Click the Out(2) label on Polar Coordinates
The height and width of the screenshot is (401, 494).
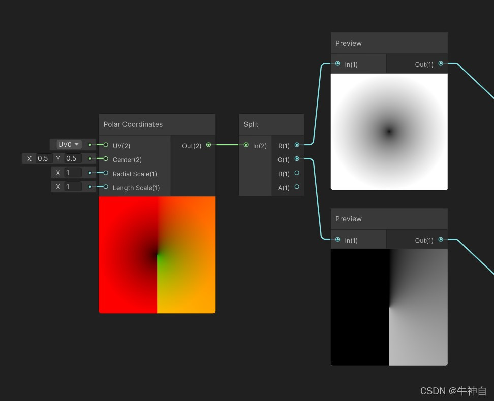point(192,146)
